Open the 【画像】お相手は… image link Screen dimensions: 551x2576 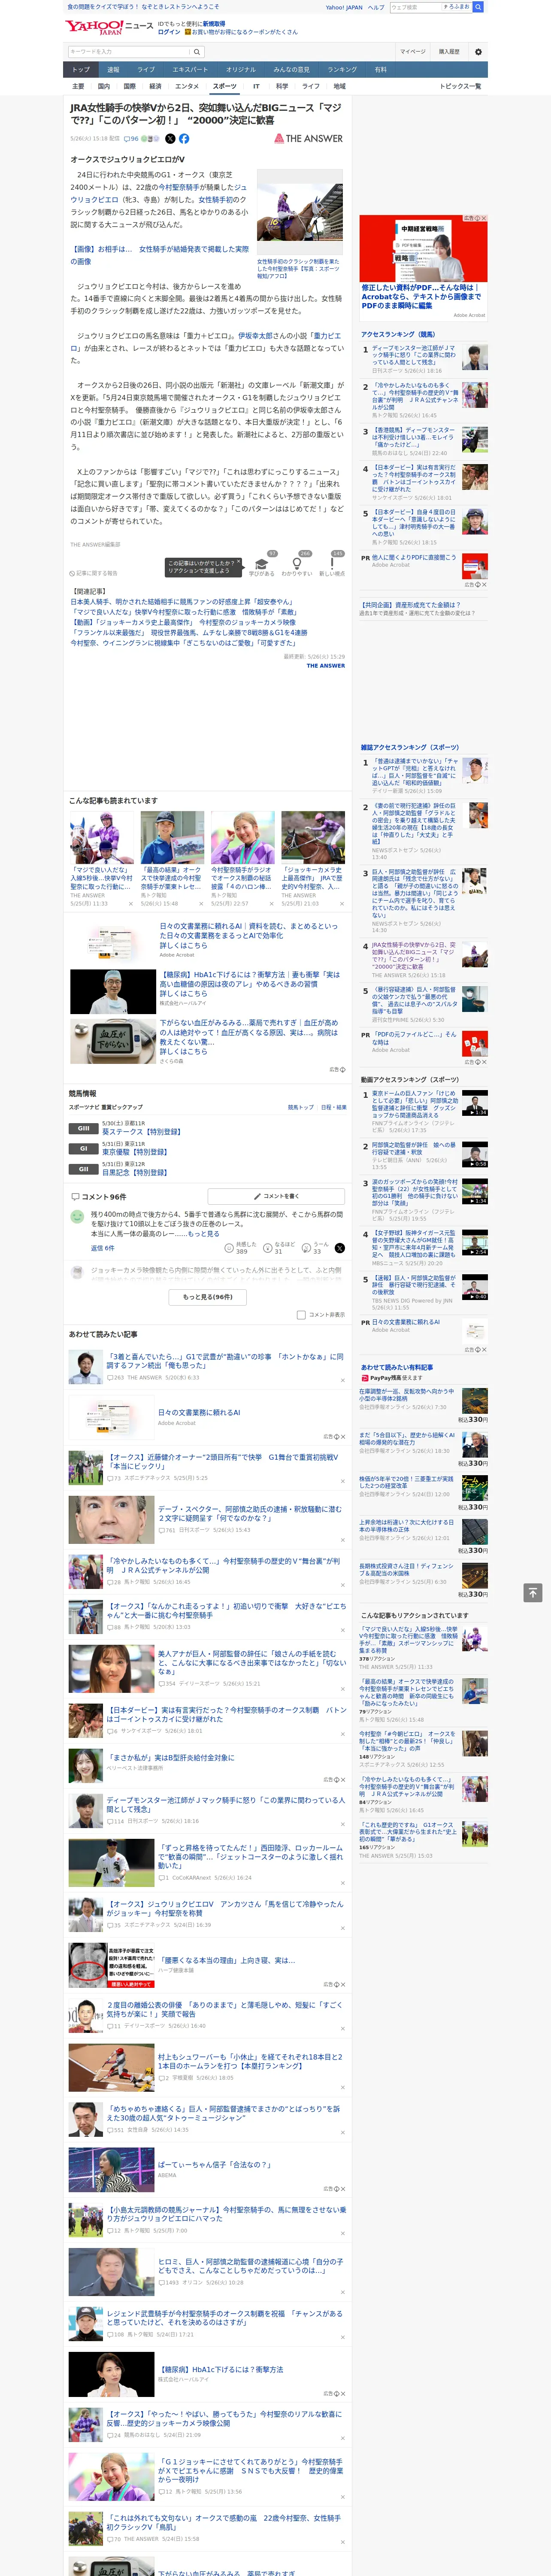click(x=159, y=255)
